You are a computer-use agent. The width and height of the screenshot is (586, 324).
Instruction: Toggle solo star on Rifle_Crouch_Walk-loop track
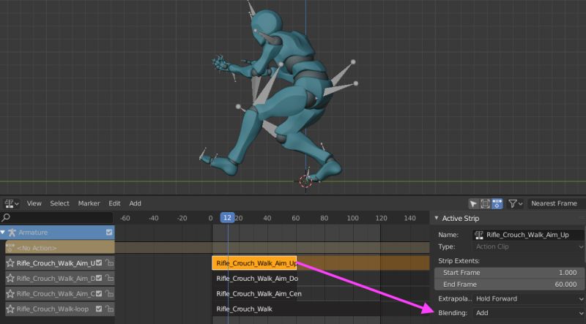click(x=10, y=309)
